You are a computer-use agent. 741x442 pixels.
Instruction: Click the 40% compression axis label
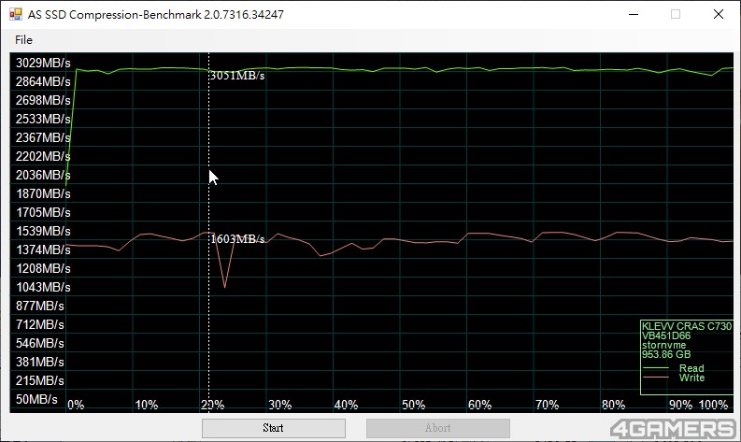(x=346, y=406)
